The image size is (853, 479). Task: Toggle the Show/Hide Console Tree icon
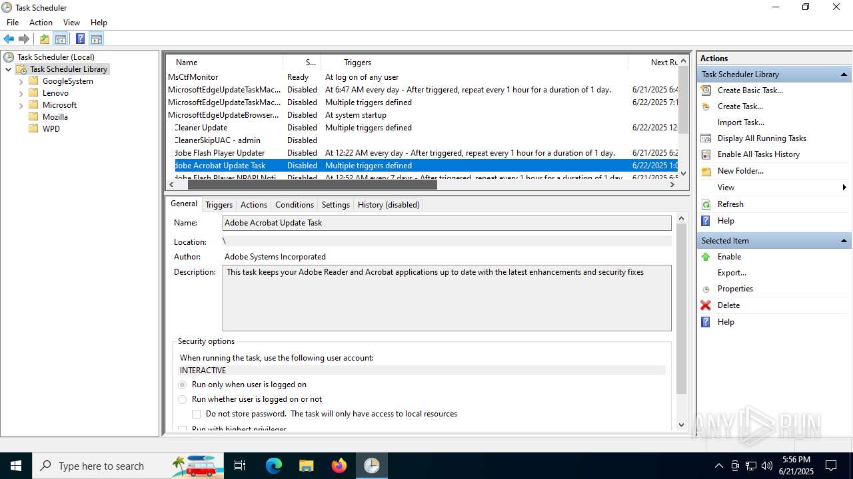pos(61,39)
